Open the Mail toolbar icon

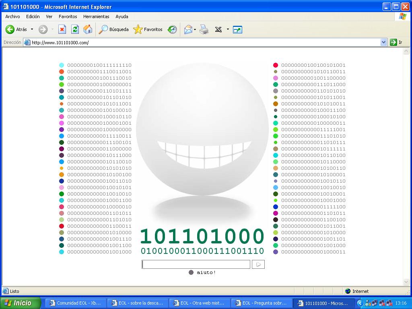pos(188,29)
